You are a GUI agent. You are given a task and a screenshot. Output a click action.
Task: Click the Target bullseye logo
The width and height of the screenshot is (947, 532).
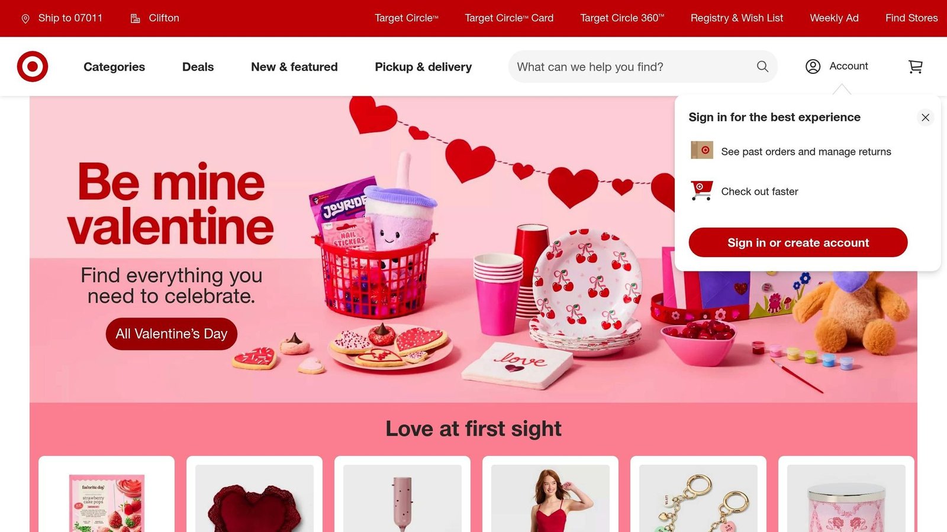click(33, 66)
